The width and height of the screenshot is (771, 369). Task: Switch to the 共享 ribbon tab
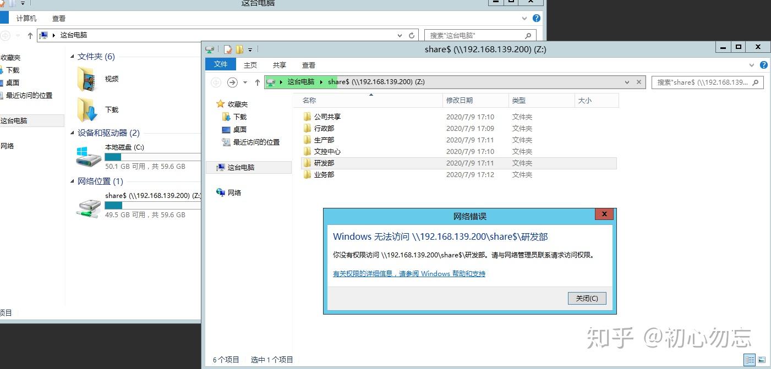click(280, 65)
